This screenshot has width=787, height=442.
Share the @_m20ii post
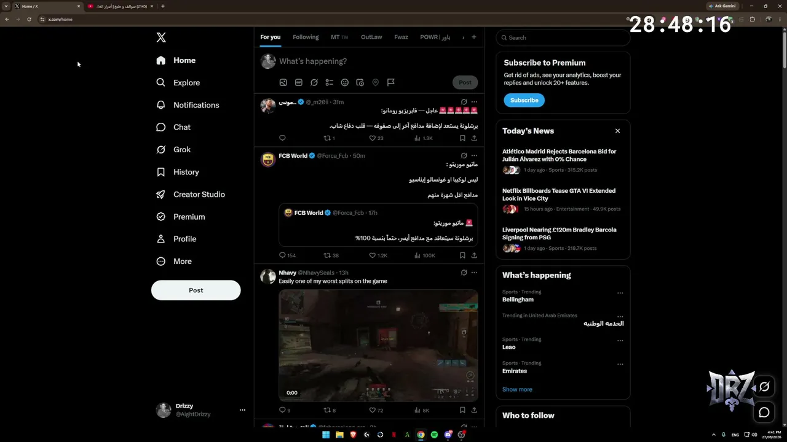[x=474, y=138]
